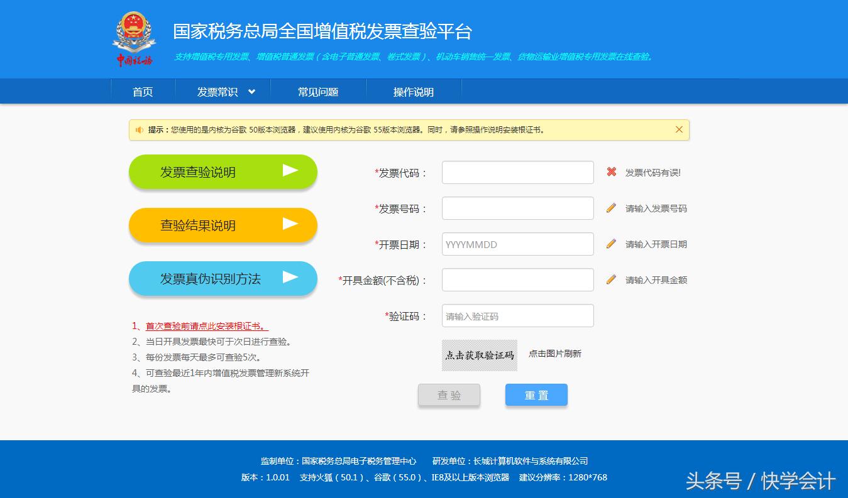Click the 点击获取验证码 captcha image
This screenshot has height=498, width=848.
(479, 355)
